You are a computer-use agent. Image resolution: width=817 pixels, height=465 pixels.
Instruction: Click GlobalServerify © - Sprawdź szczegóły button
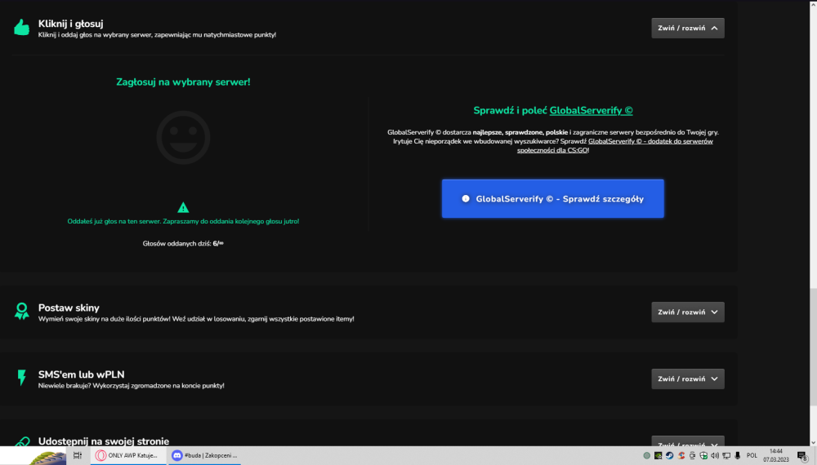[x=553, y=199]
